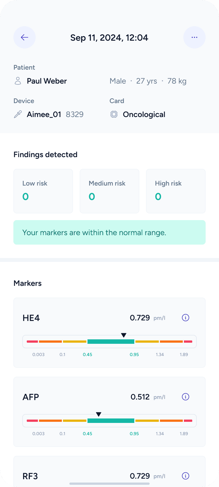Open RF3 marker info icon

tap(186, 476)
